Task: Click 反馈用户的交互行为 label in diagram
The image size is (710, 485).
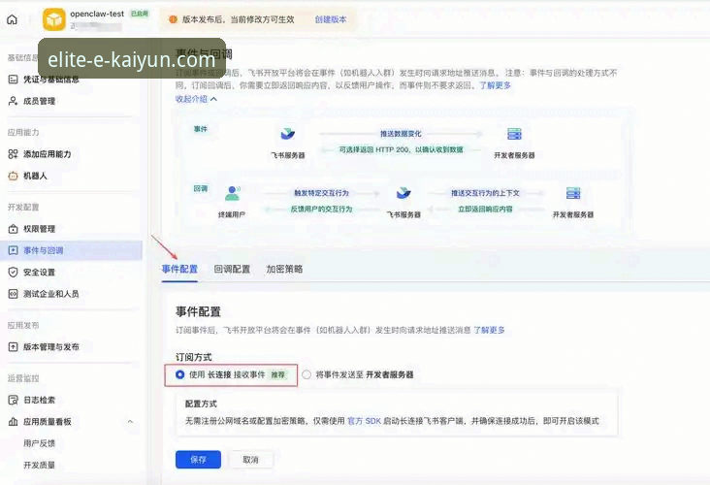Action: [321, 210]
